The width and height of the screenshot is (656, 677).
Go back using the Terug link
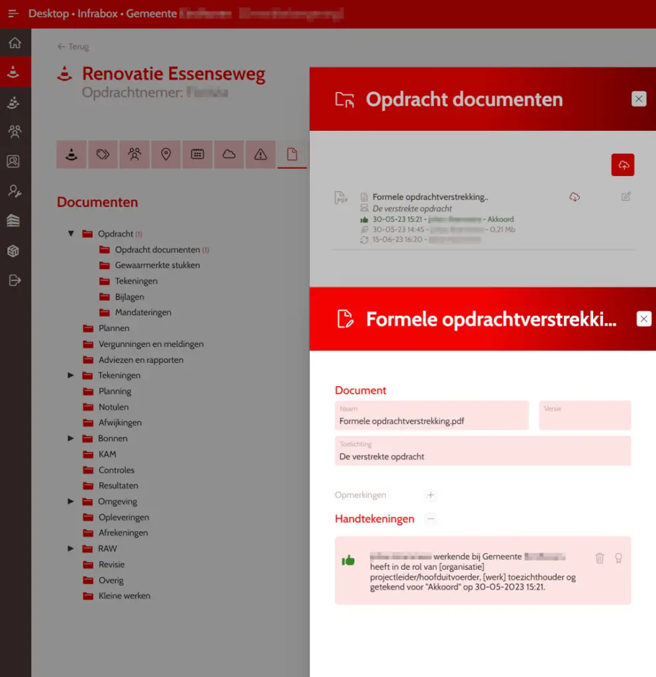73,47
